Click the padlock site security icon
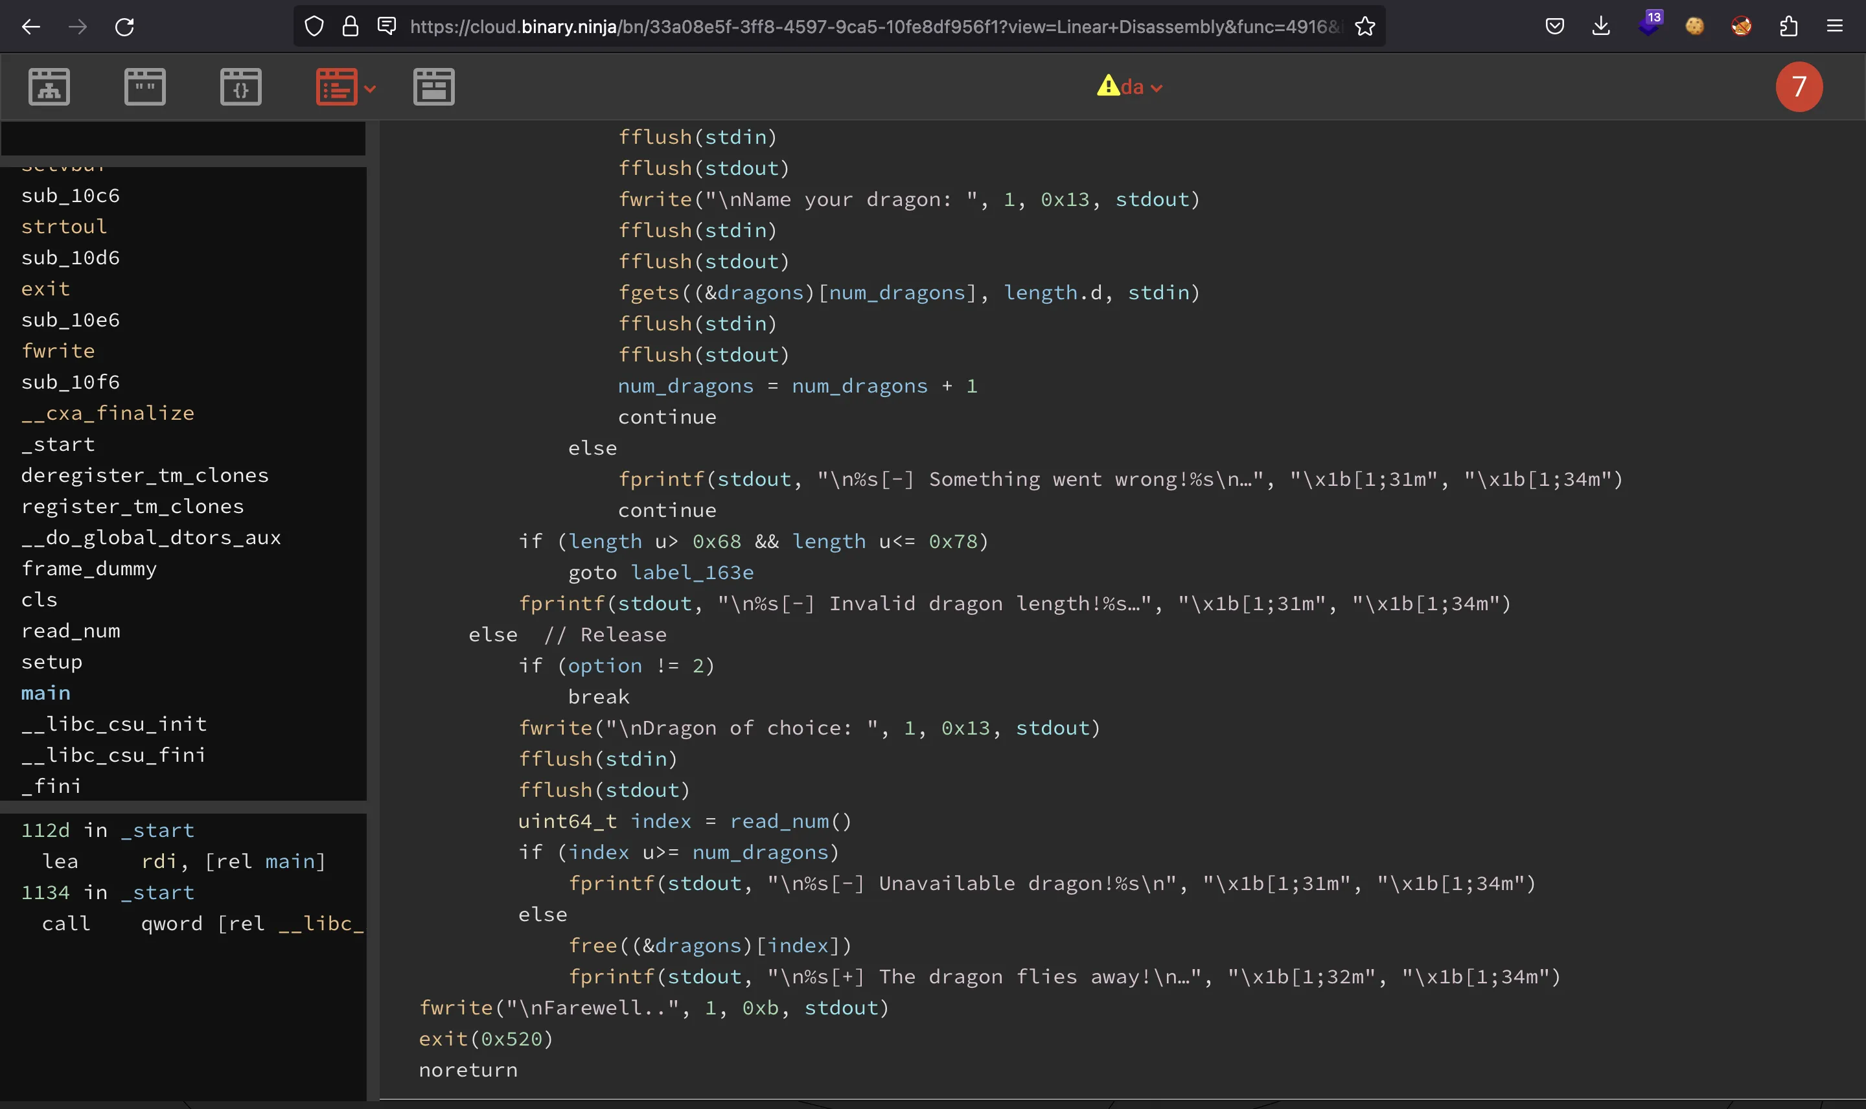Viewport: 1866px width, 1109px height. (x=351, y=27)
